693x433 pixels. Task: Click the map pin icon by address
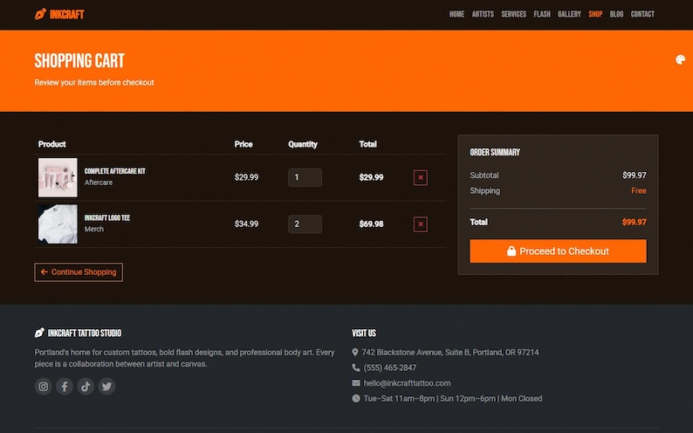click(x=355, y=352)
